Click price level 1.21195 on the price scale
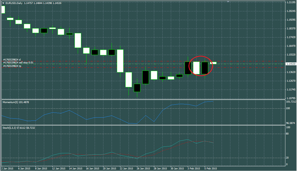This screenshot has width=297, height=171. click(x=291, y=2)
